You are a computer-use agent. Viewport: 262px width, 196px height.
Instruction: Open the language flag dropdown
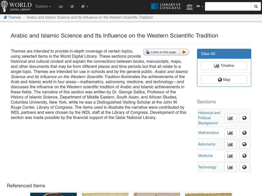pos(197,6)
